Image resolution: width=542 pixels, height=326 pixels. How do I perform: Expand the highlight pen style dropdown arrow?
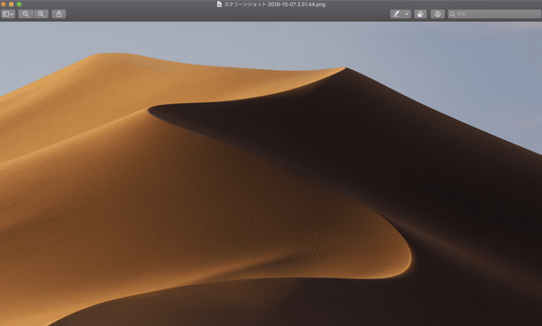tap(407, 14)
